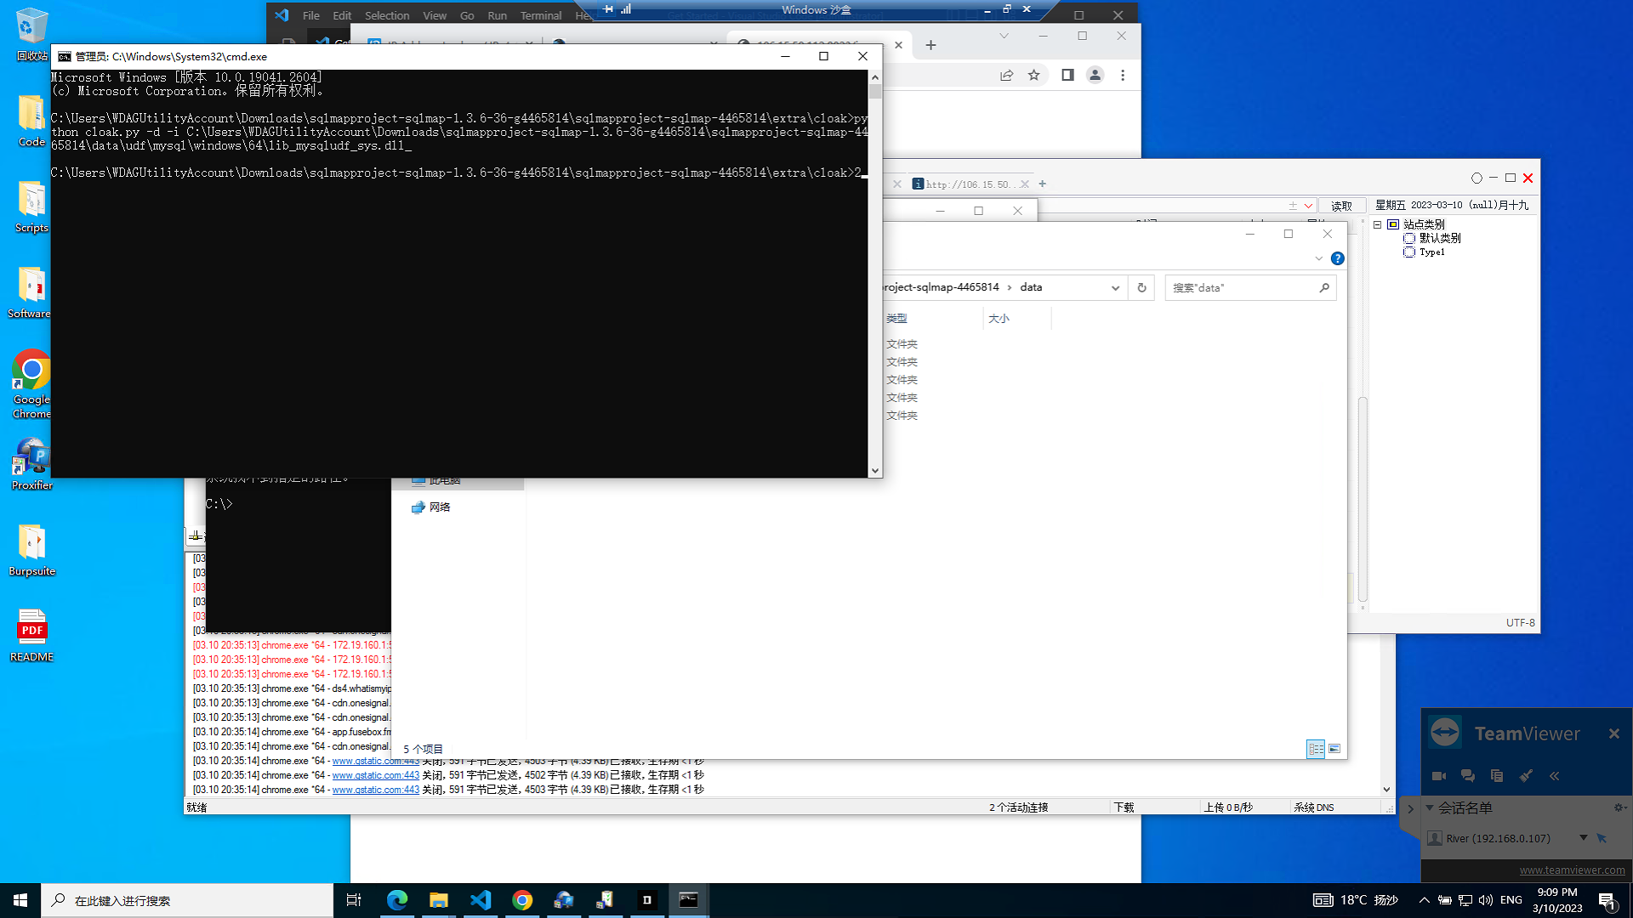Click TeamViewer whiteboard brush icon
The image size is (1633, 918).
click(x=1526, y=775)
